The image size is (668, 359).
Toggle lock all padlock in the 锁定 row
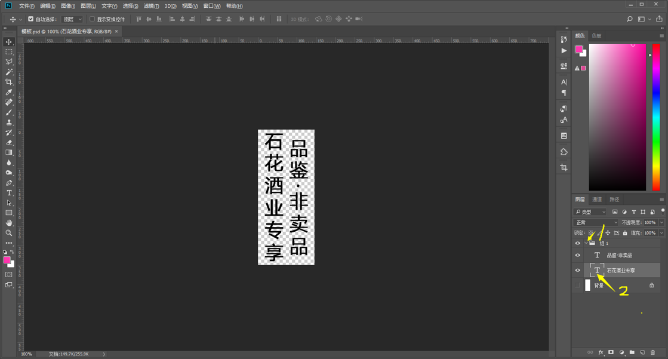625,233
